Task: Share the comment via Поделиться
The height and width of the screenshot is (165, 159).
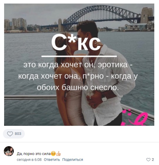Action: (73, 160)
